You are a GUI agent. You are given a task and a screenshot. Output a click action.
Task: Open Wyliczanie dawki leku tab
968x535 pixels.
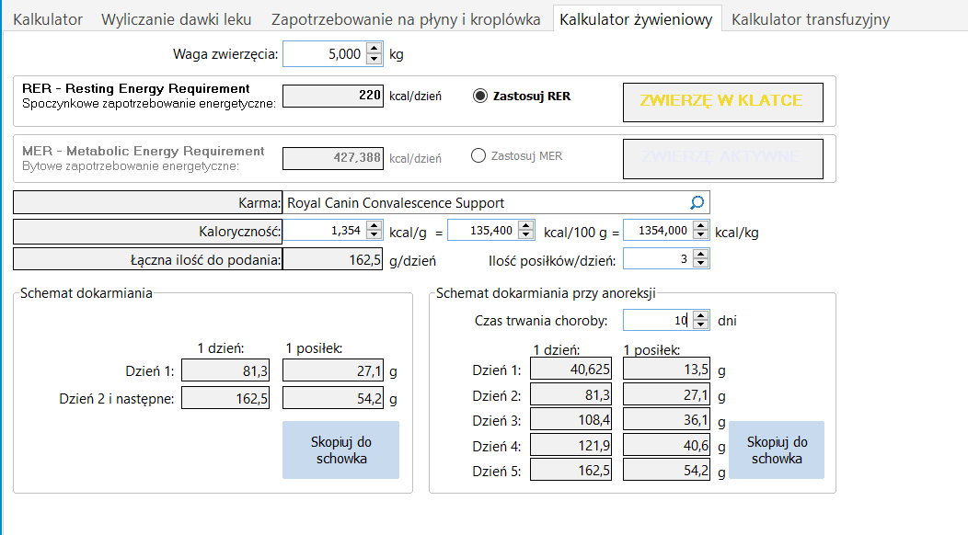177,19
